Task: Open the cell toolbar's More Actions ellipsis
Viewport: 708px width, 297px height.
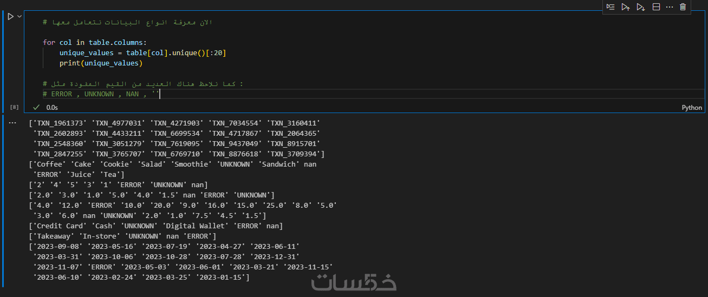Action: (x=670, y=7)
